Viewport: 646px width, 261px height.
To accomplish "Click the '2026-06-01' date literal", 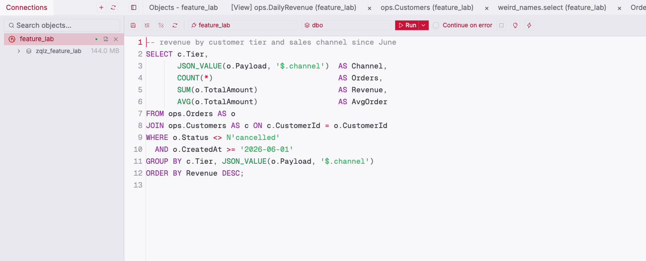I will [x=267, y=149].
